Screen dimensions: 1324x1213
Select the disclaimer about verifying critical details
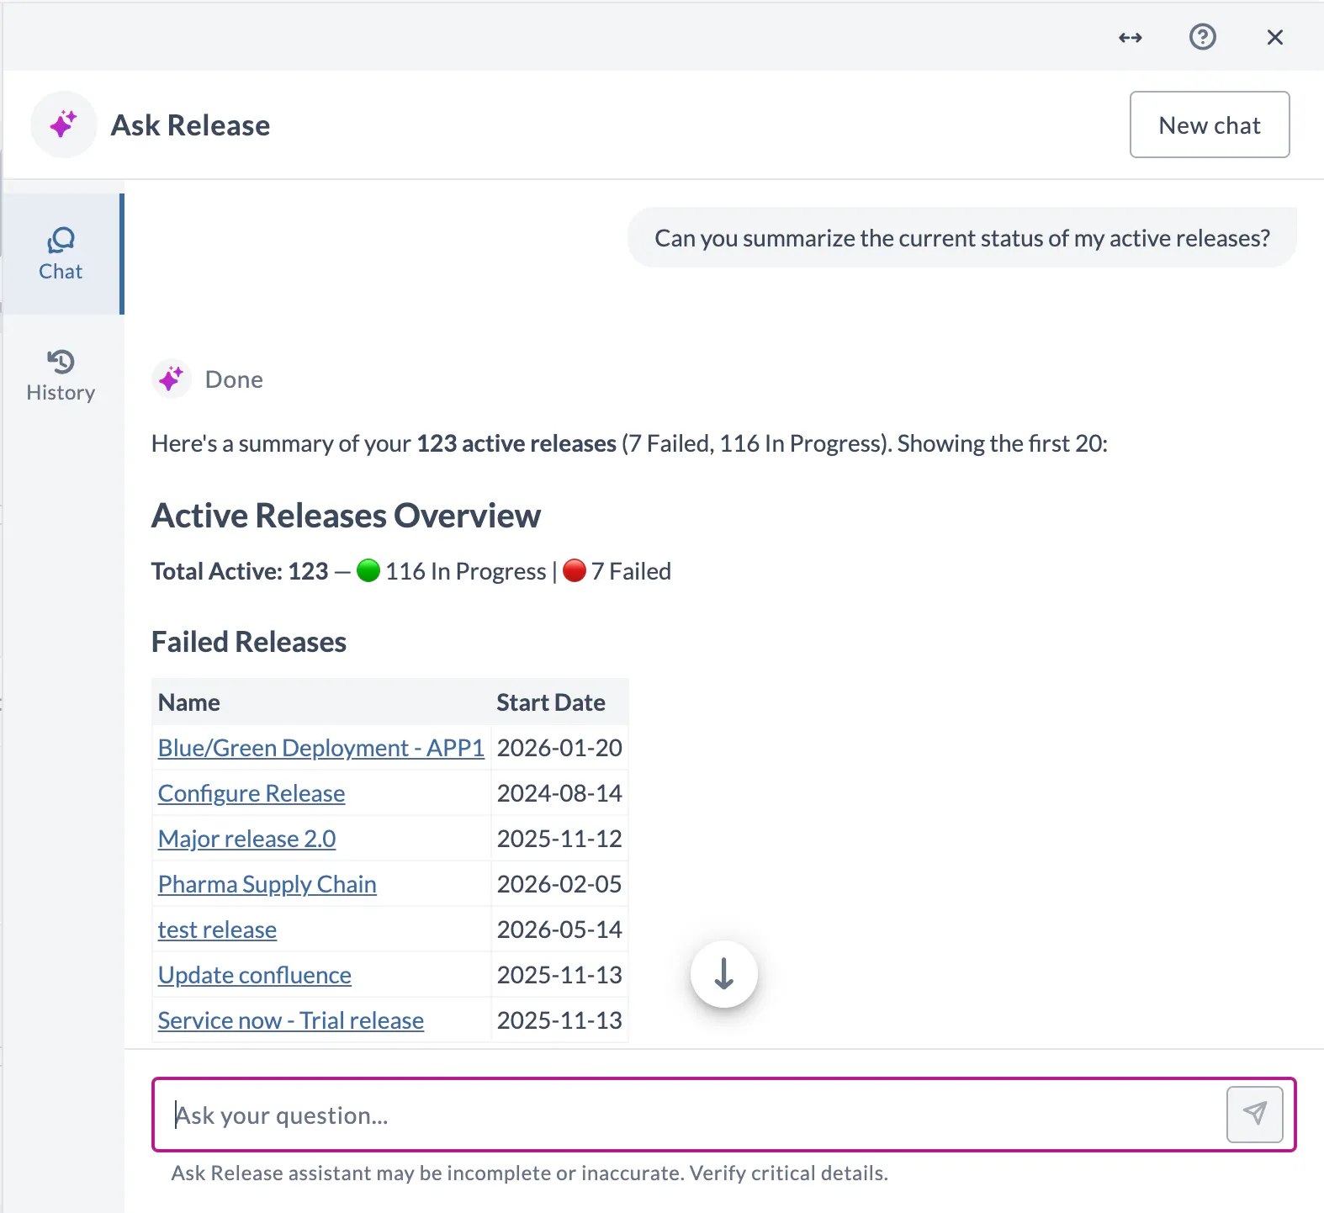click(530, 1173)
